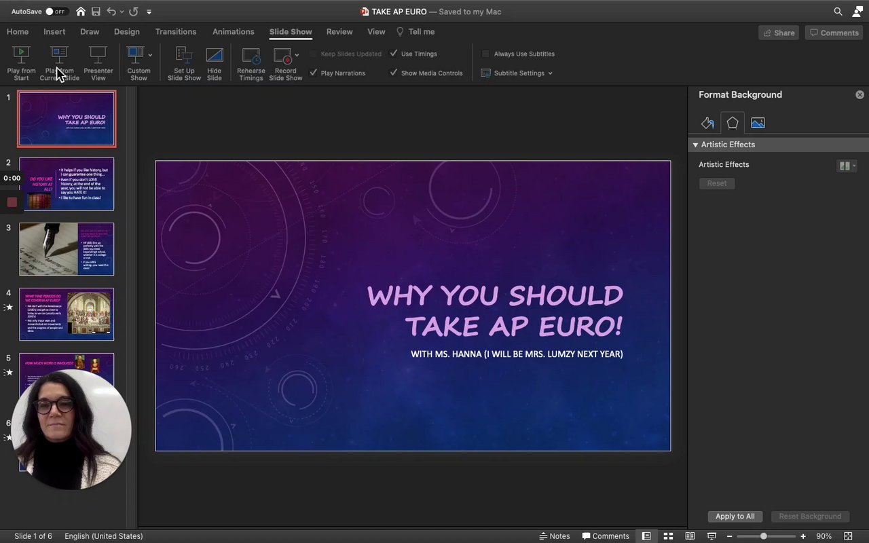Image resolution: width=869 pixels, height=543 pixels.
Task: Open Presenter View
Action: click(x=98, y=56)
